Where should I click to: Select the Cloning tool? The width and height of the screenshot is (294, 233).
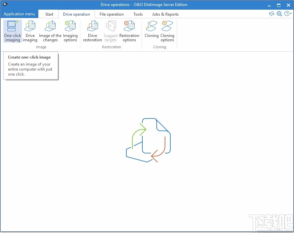(152, 31)
